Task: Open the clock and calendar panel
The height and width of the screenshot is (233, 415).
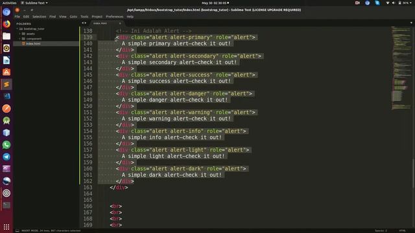Action: 215,3
